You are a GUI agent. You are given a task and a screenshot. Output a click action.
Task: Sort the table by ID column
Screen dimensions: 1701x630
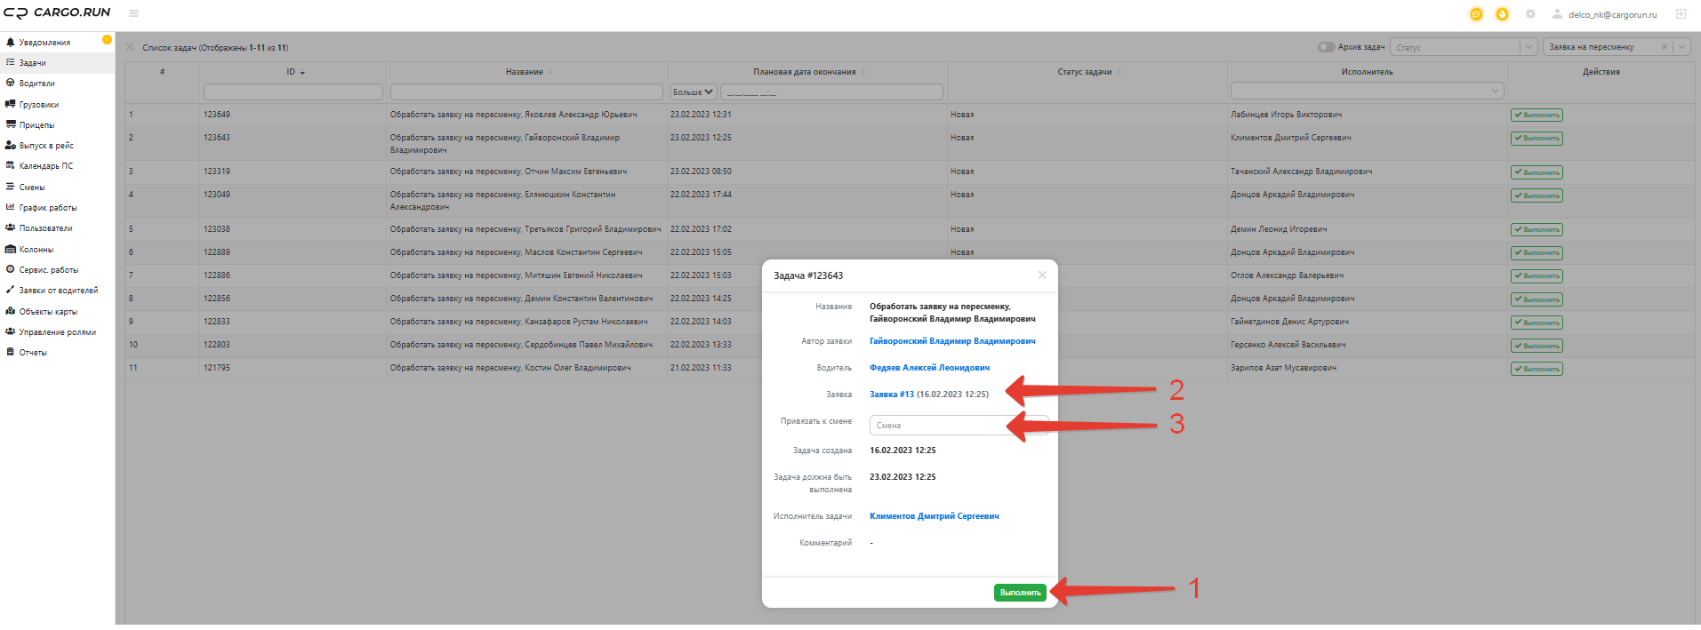pyautogui.click(x=295, y=72)
